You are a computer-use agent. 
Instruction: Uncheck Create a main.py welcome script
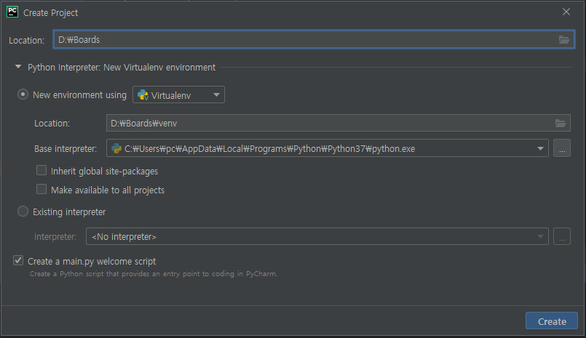coord(18,260)
